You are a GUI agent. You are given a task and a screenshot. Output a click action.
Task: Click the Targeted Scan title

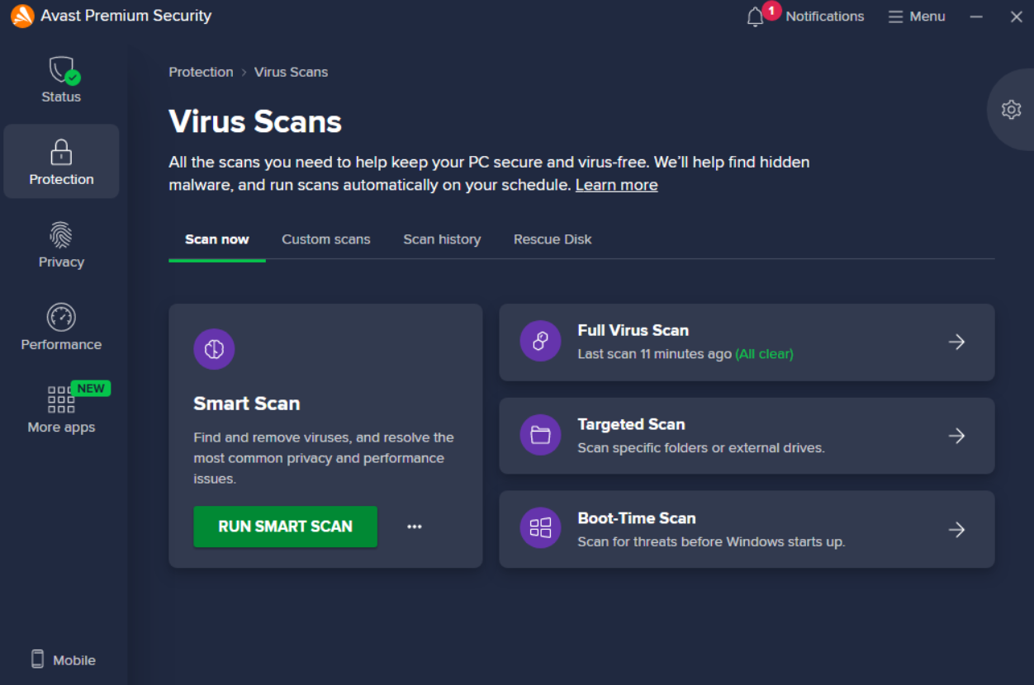click(x=631, y=424)
